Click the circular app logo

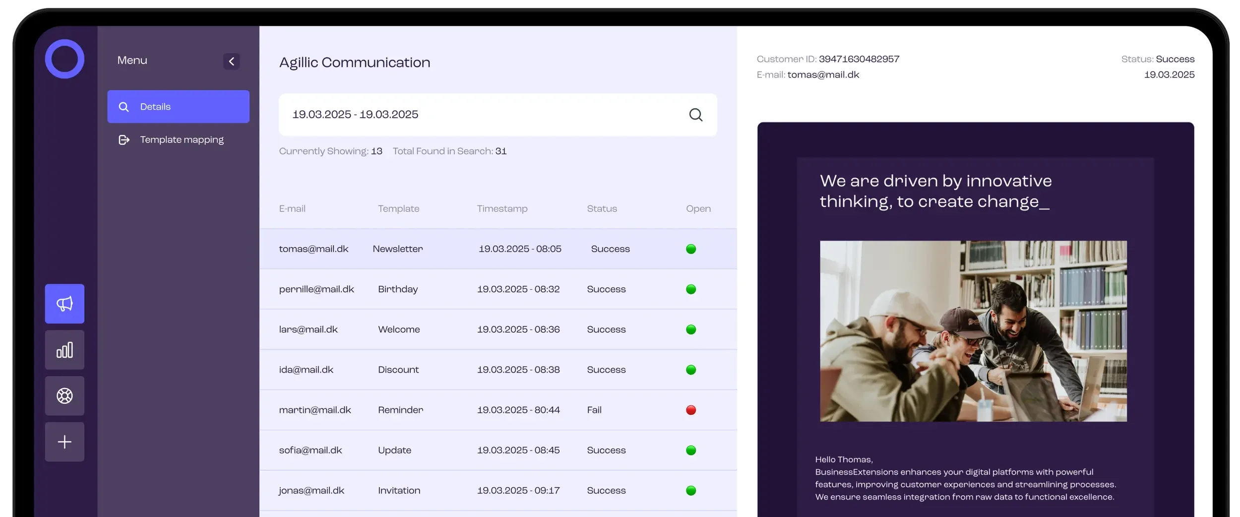point(64,59)
